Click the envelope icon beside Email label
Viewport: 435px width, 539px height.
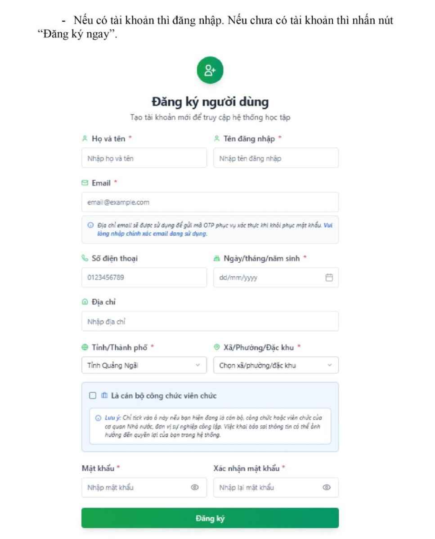click(x=85, y=183)
